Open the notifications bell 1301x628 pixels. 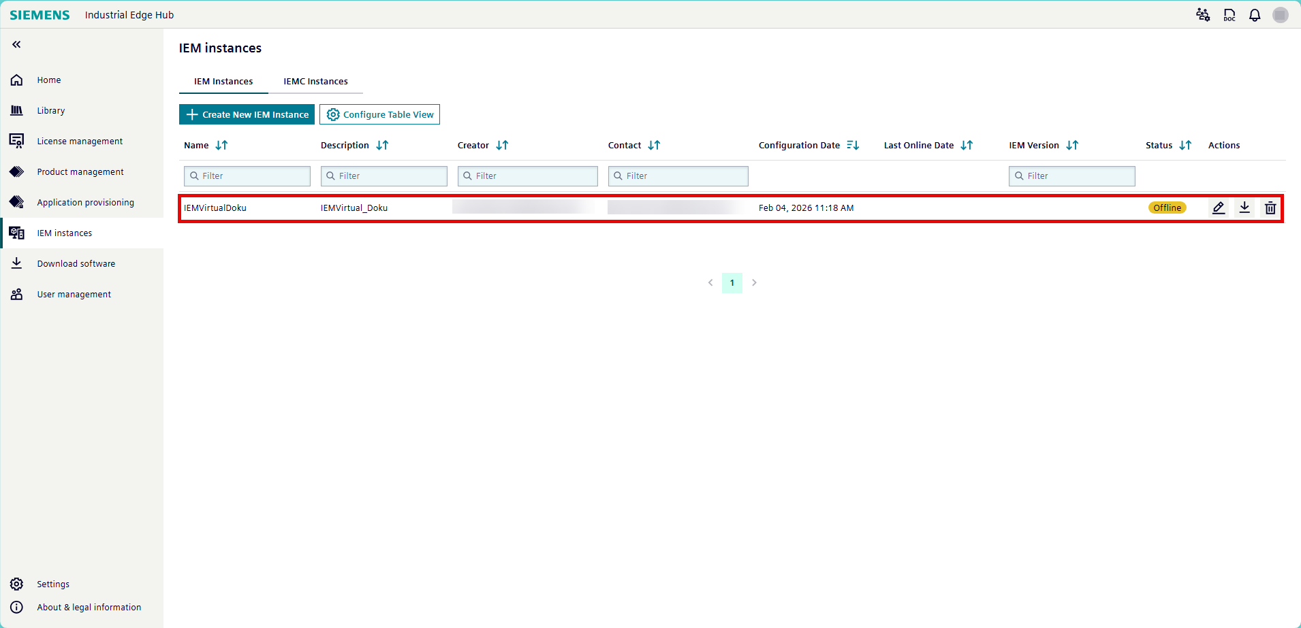(x=1254, y=14)
